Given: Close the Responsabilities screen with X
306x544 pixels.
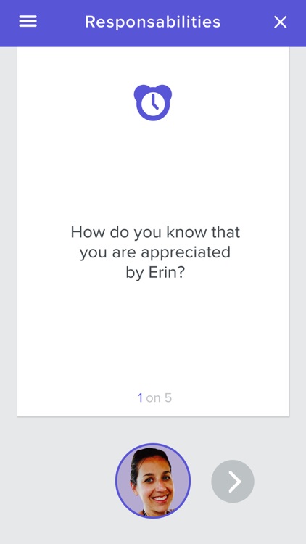Looking at the screenshot, I should coord(280,22).
